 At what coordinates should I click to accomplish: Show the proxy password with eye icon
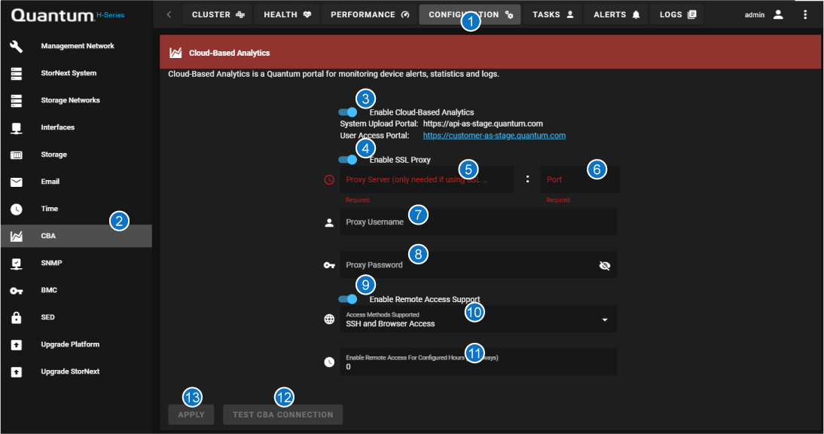[605, 265]
